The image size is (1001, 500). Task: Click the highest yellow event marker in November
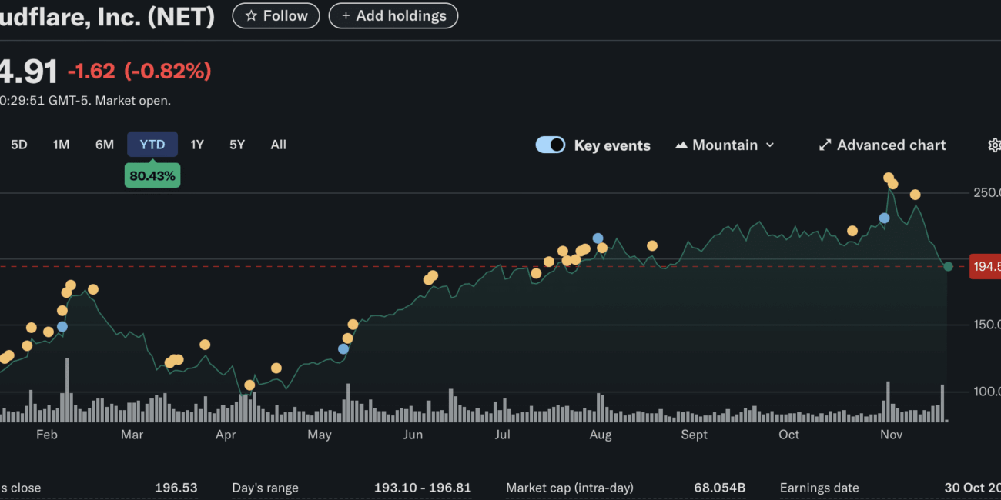(888, 178)
